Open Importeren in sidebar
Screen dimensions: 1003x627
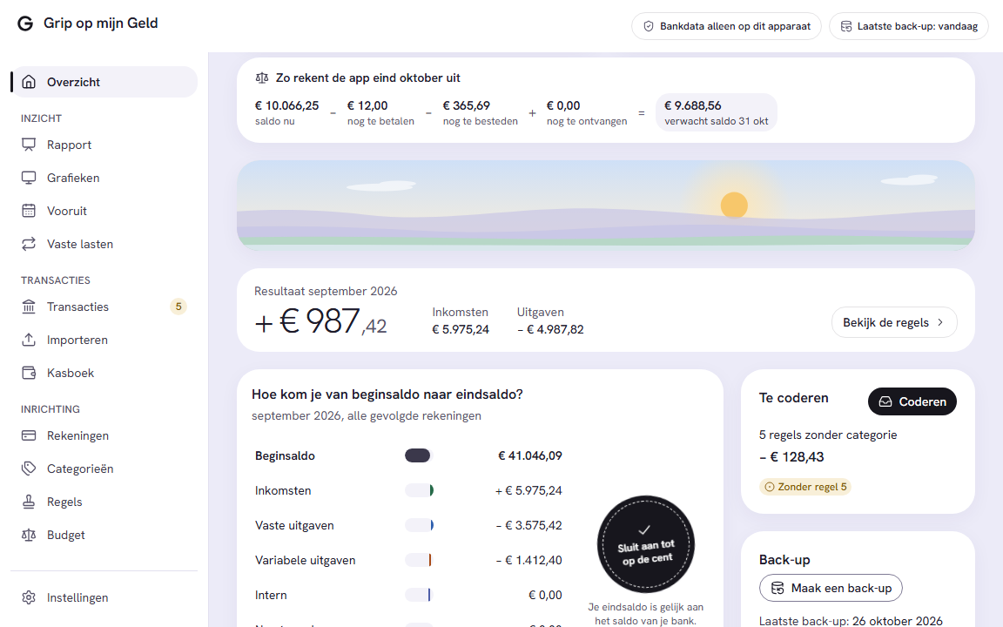pos(104,340)
